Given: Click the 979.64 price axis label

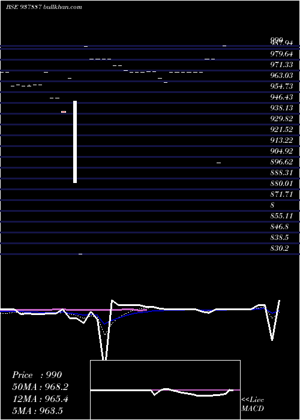Looking at the screenshot, I should click(x=281, y=54).
